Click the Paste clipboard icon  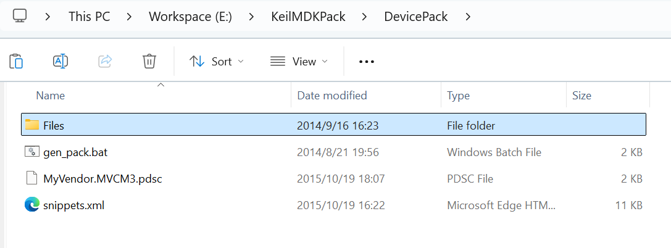[17, 61]
